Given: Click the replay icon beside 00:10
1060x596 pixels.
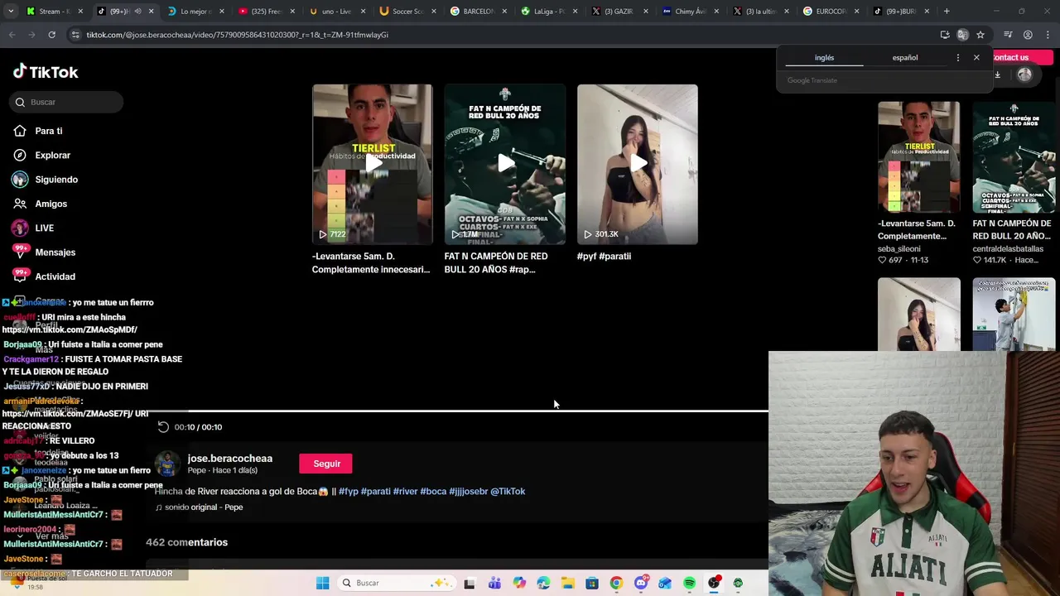Looking at the screenshot, I should coord(163,427).
